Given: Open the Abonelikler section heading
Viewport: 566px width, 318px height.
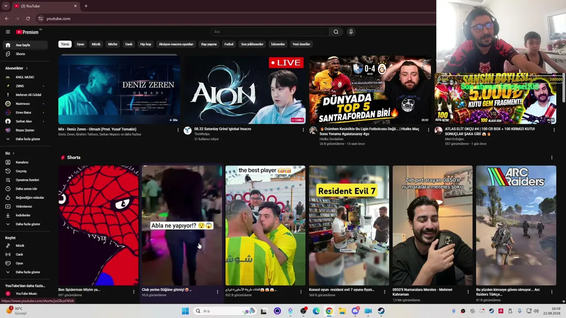Looking at the screenshot, I should [x=16, y=68].
